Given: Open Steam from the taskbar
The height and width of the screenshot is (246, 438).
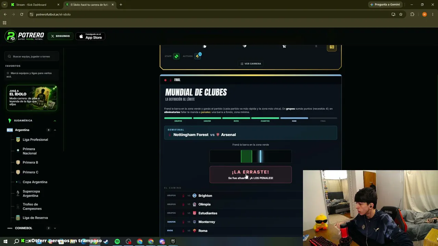Looking at the screenshot, I should [x=106, y=242].
